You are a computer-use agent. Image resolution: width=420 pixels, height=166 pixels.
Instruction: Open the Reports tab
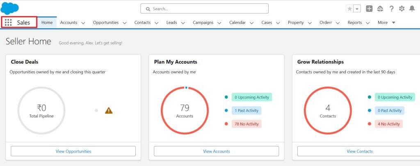[x=355, y=22]
